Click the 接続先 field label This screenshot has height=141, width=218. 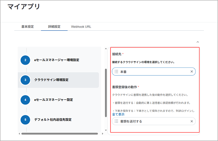(117, 54)
